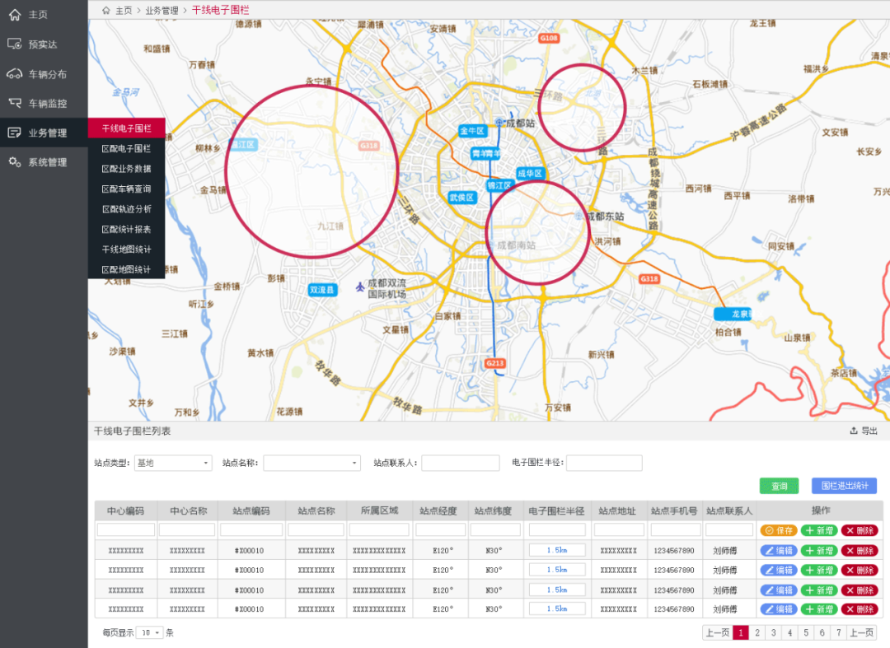Screen dimensions: 890x648
Task: Click 新增 in the empty input row
Action: tap(819, 530)
